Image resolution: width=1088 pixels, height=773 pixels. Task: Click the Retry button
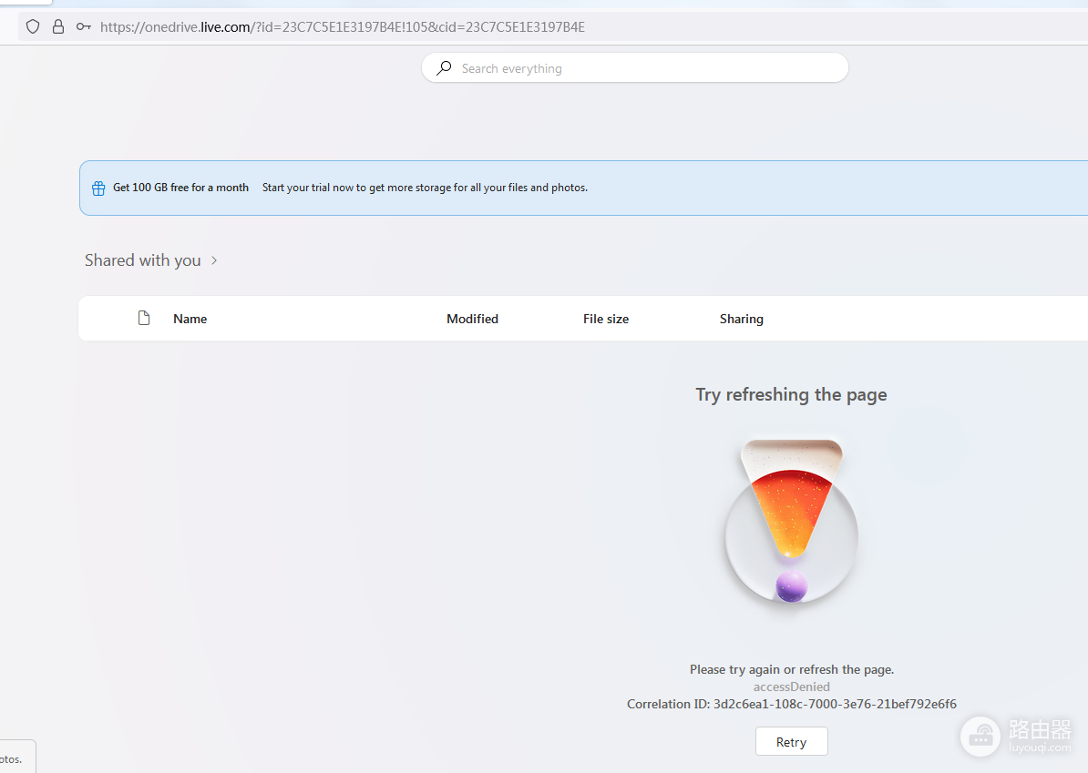(x=792, y=742)
